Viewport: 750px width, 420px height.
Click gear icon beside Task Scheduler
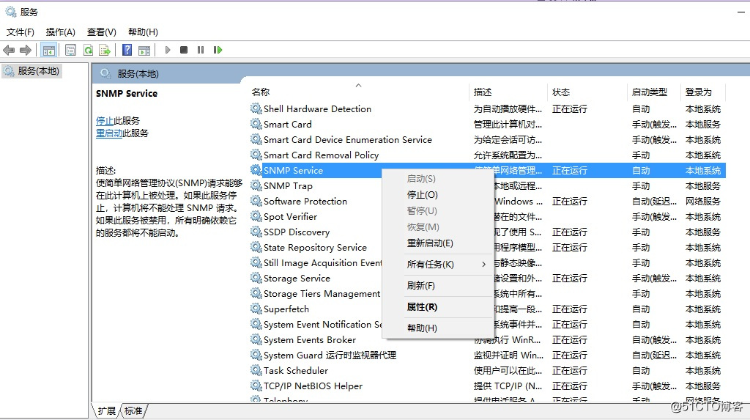point(256,370)
